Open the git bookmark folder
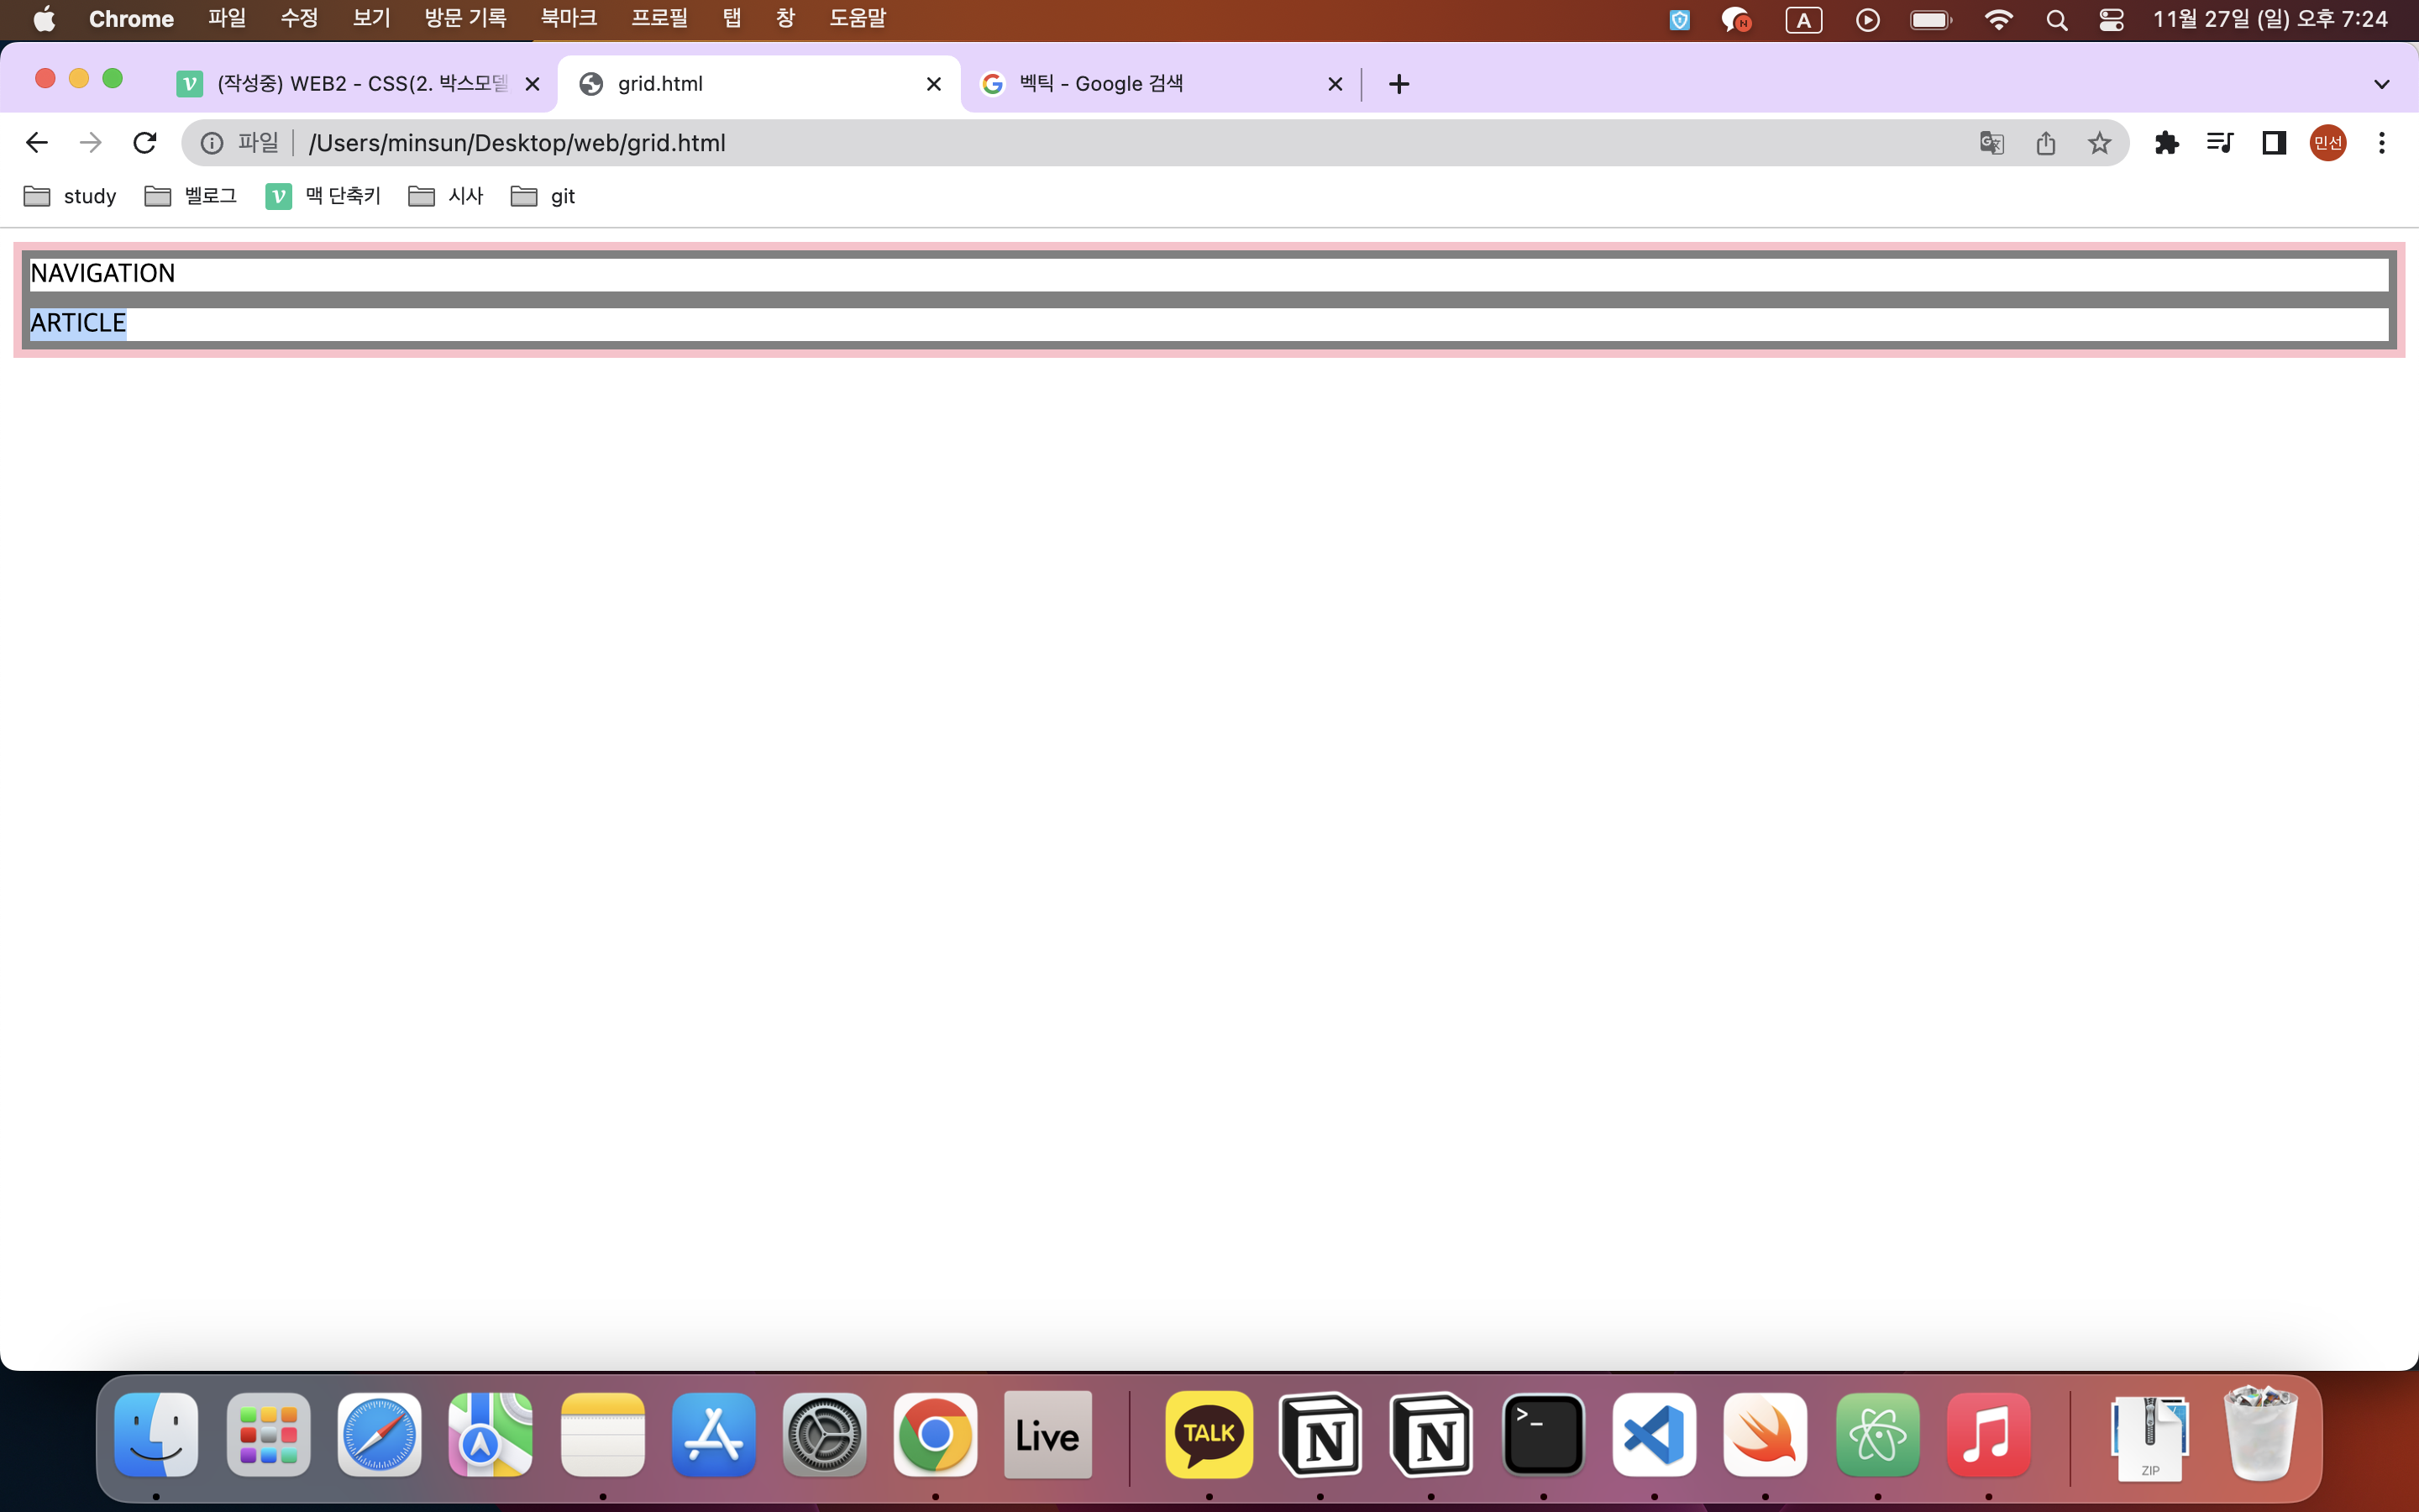 click(543, 196)
